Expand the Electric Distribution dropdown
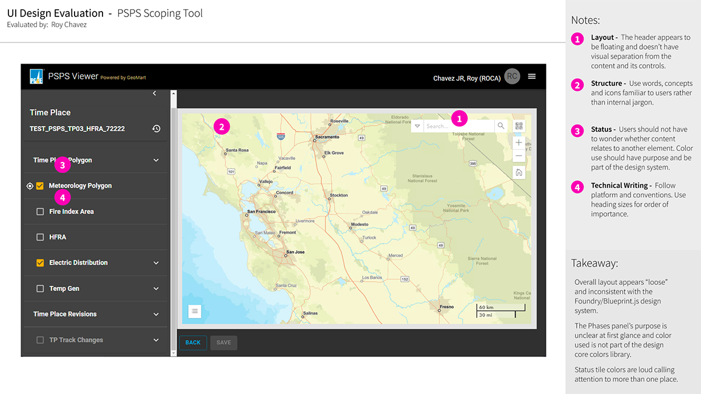 (x=155, y=262)
